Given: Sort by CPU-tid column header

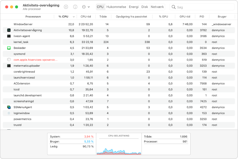Looking at the screenshot, I should coord(86,17).
